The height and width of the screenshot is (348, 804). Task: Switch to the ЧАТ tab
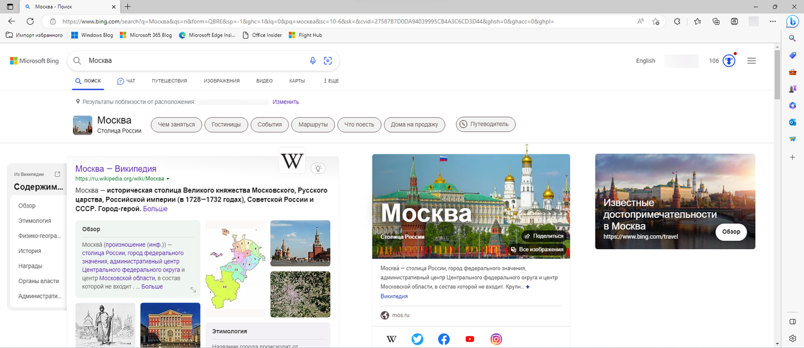126,81
